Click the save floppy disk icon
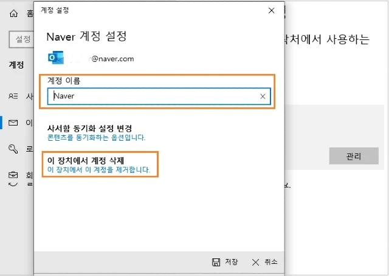Image resolution: width=389 pixels, height=276 pixels. (x=216, y=263)
